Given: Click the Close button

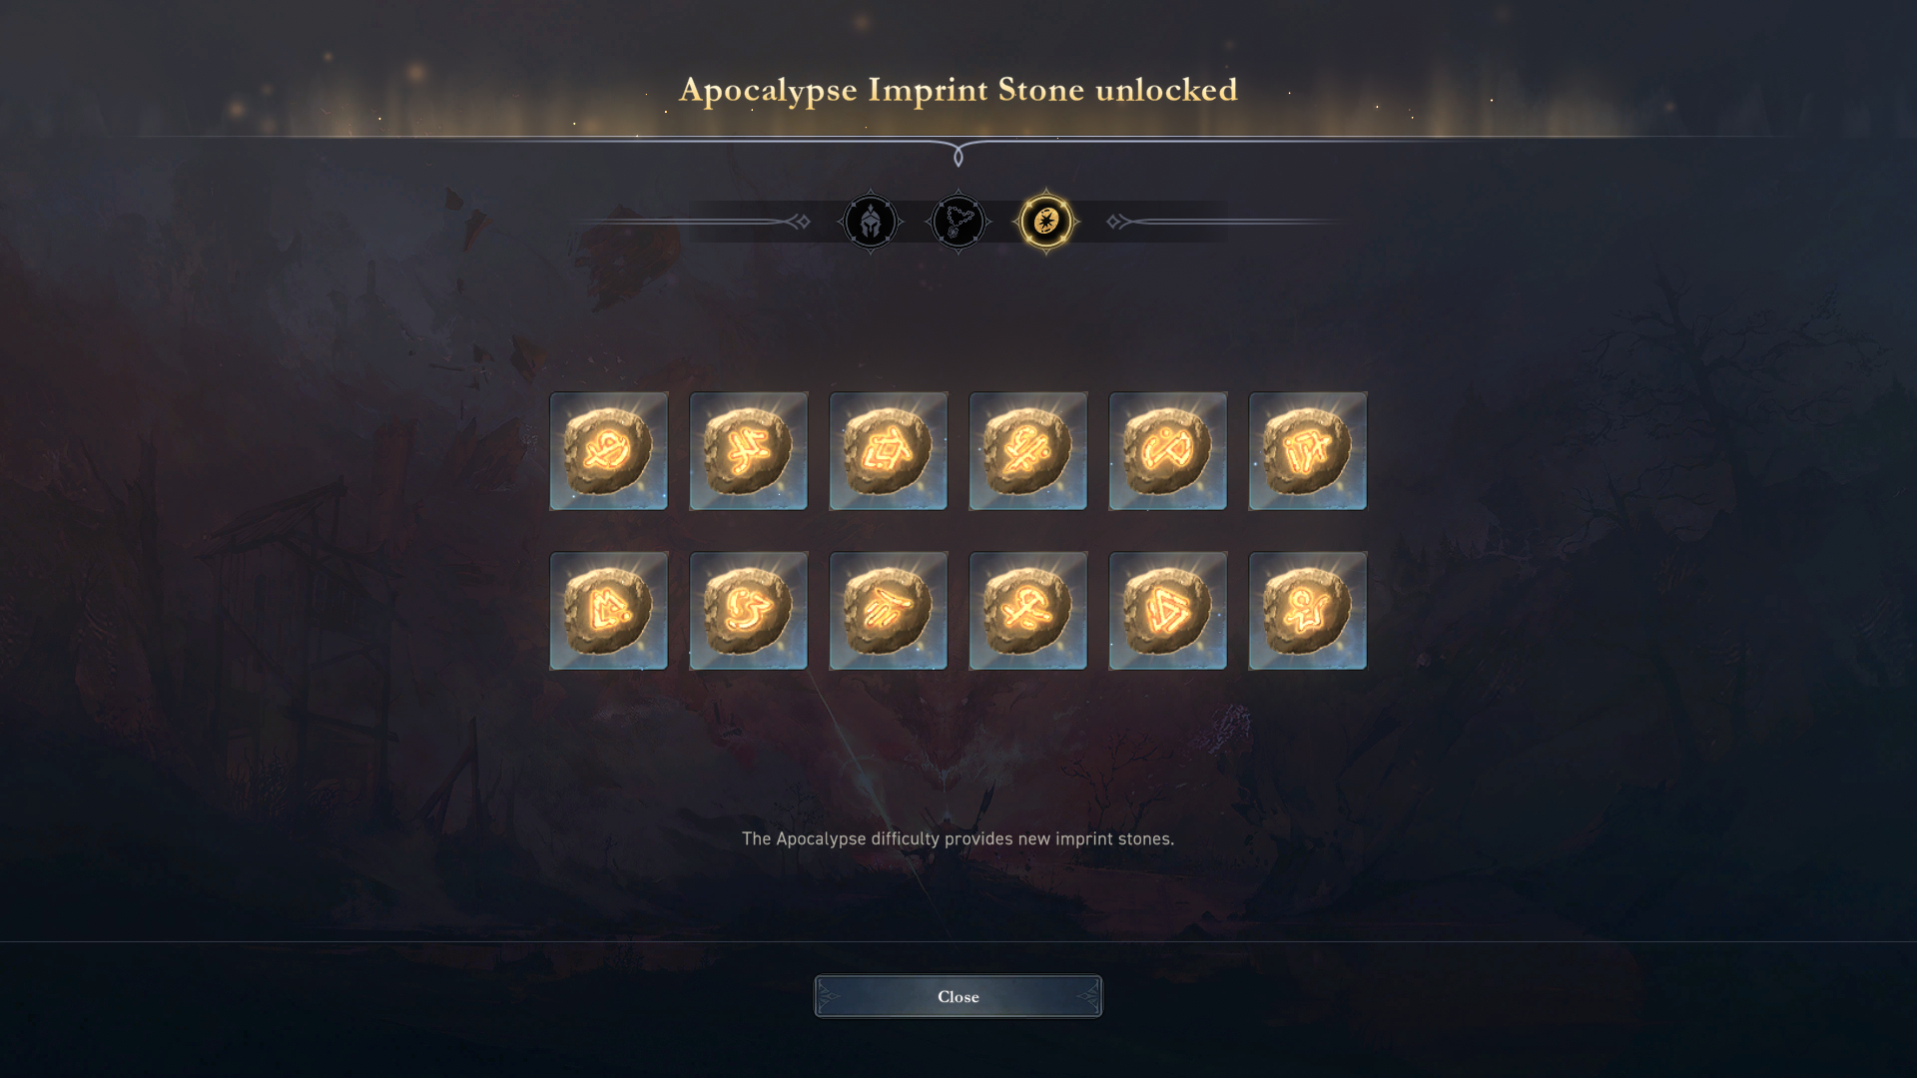Looking at the screenshot, I should point(958,996).
